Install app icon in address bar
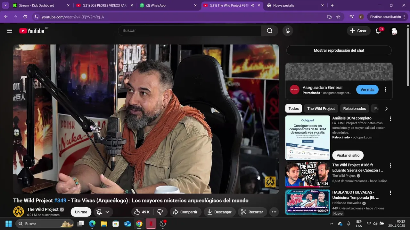This screenshot has width=410, height=230. 329,17
